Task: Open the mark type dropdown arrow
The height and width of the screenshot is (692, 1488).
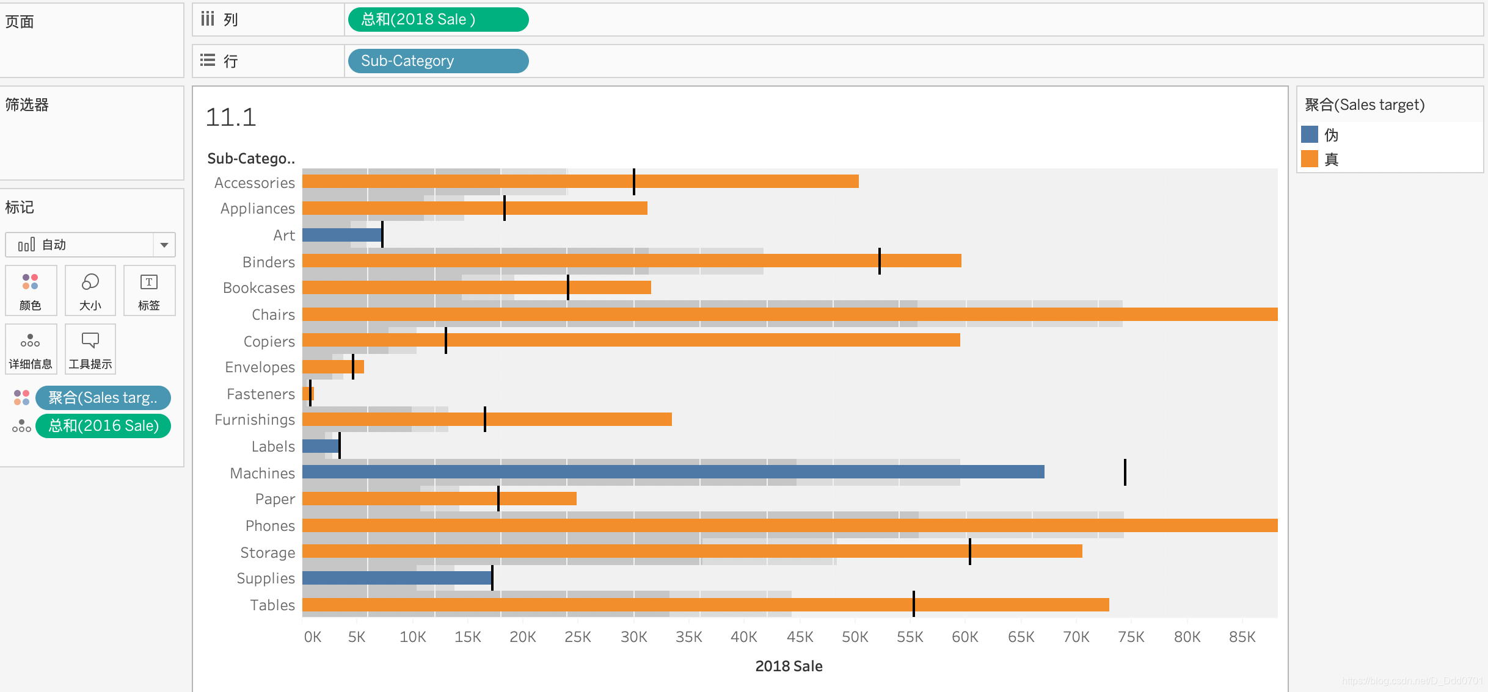Action: pos(164,245)
